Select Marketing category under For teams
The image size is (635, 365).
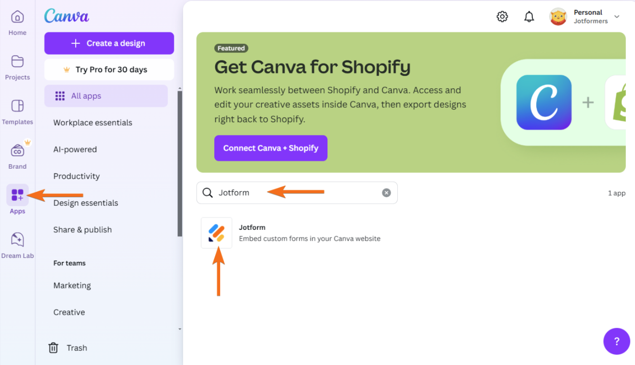[x=72, y=285]
